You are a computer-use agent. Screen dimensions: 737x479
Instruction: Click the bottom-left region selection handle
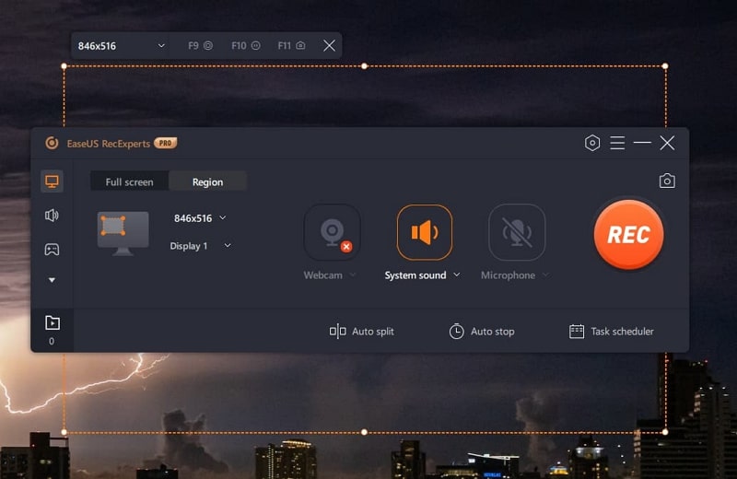(x=64, y=432)
